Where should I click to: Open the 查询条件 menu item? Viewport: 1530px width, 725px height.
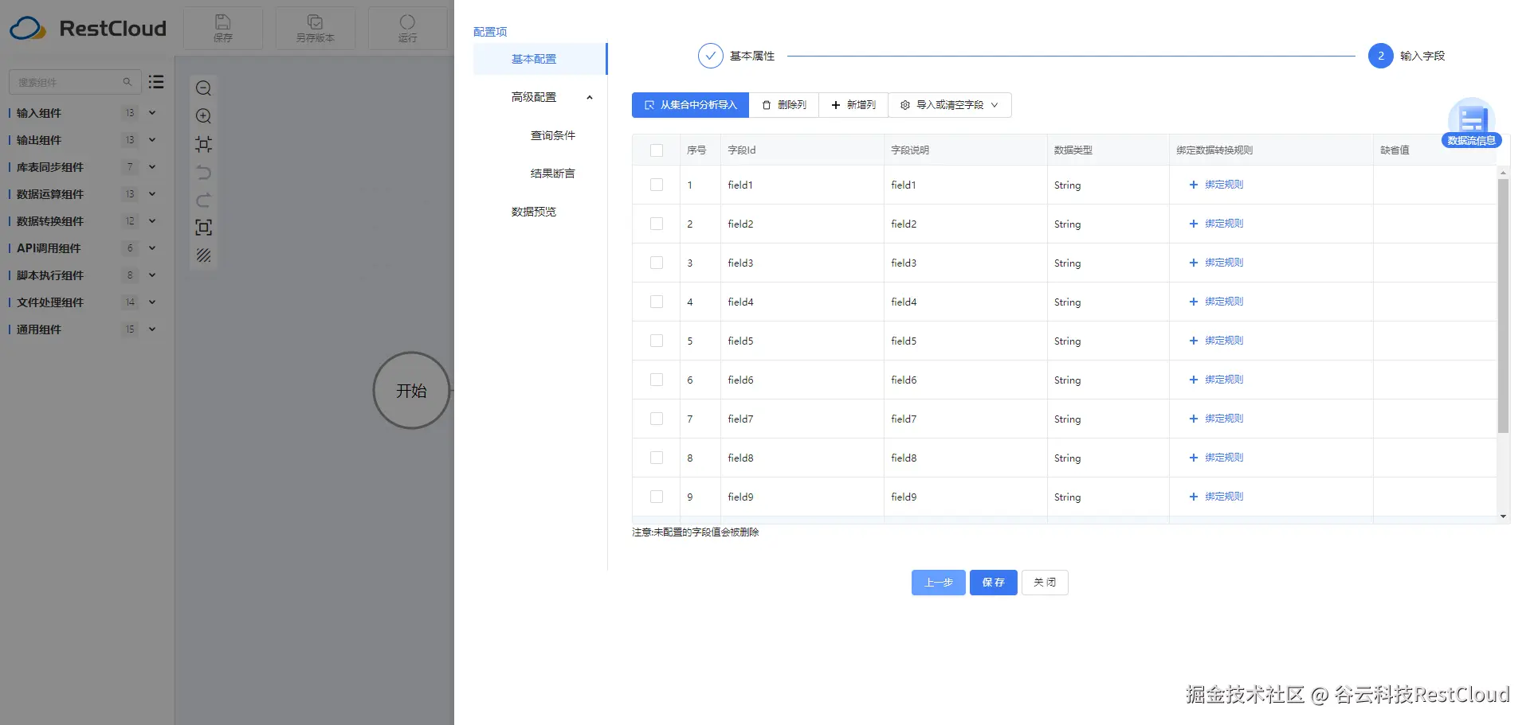tap(553, 135)
